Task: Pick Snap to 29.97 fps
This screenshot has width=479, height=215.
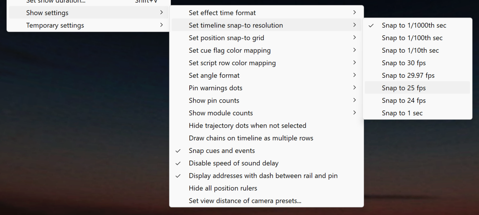Action: (408, 76)
